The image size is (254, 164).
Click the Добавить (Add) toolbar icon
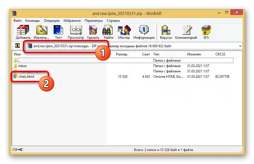[23, 32]
